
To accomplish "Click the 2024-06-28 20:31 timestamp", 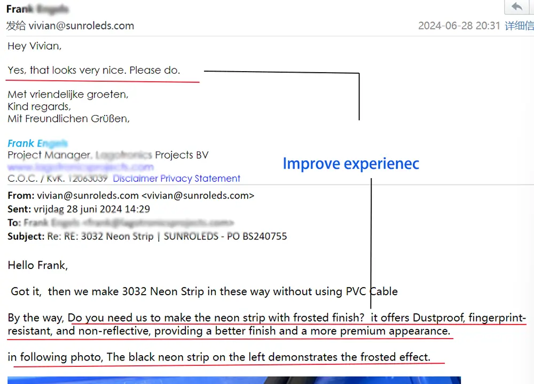I will pyautogui.click(x=459, y=26).
